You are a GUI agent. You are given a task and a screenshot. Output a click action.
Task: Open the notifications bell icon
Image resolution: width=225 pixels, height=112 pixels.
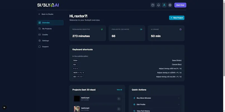coord(159,5)
